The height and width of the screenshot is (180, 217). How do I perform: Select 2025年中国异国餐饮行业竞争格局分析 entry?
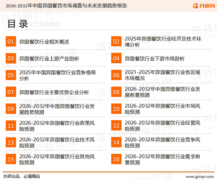57,75
